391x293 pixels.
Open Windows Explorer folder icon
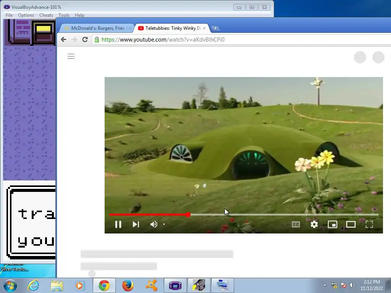(x=57, y=285)
